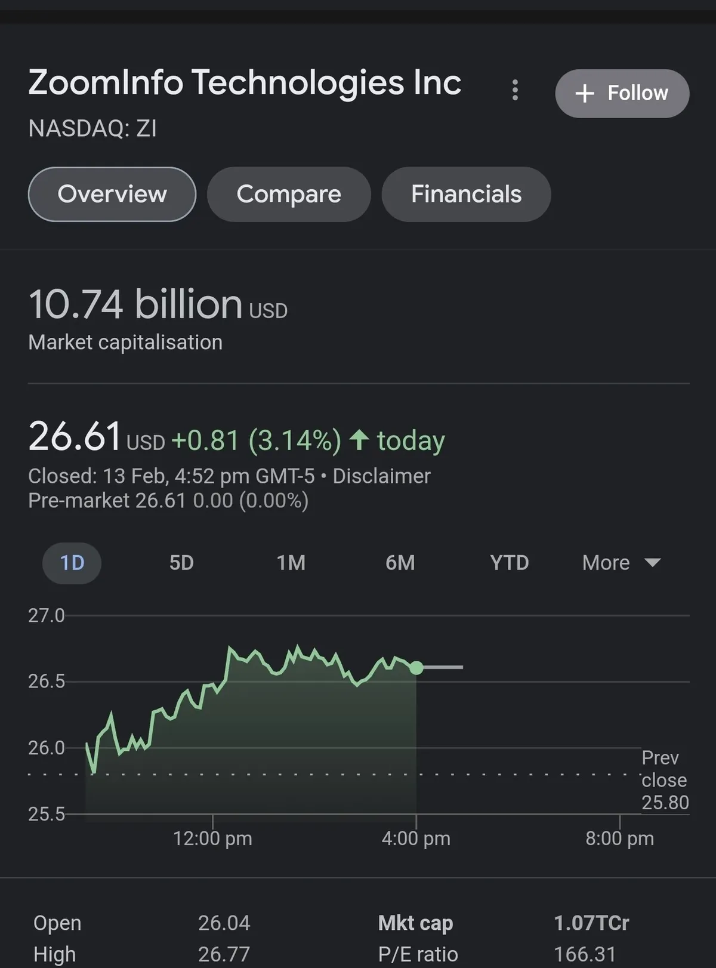Click the plus icon in Follow button
Screen dimensions: 716x968
[585, 93]
